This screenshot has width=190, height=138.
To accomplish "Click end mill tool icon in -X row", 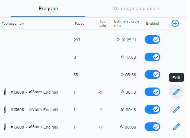I will 5,92.
